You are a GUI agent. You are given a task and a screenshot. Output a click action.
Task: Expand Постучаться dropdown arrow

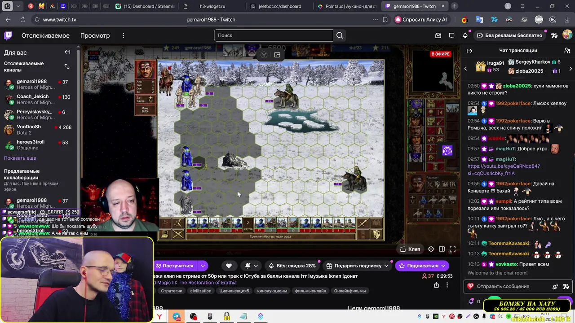pos(203,266)
